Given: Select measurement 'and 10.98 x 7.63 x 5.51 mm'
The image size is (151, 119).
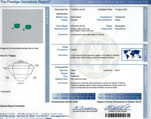Looking at the screenshot, I should click(x=82, y=31).
